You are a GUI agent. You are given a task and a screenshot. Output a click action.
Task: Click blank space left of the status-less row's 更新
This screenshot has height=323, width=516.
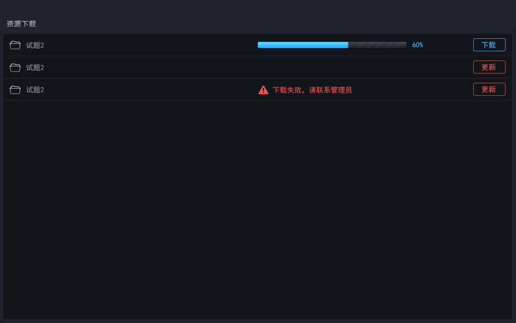322,67
